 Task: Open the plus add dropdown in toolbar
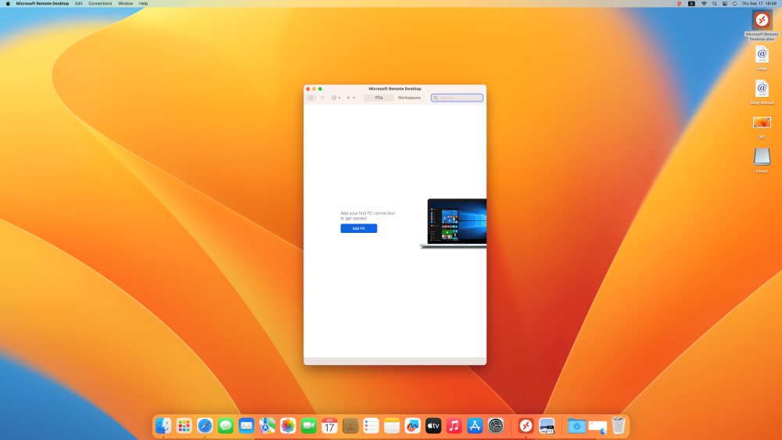coord(350,98)
